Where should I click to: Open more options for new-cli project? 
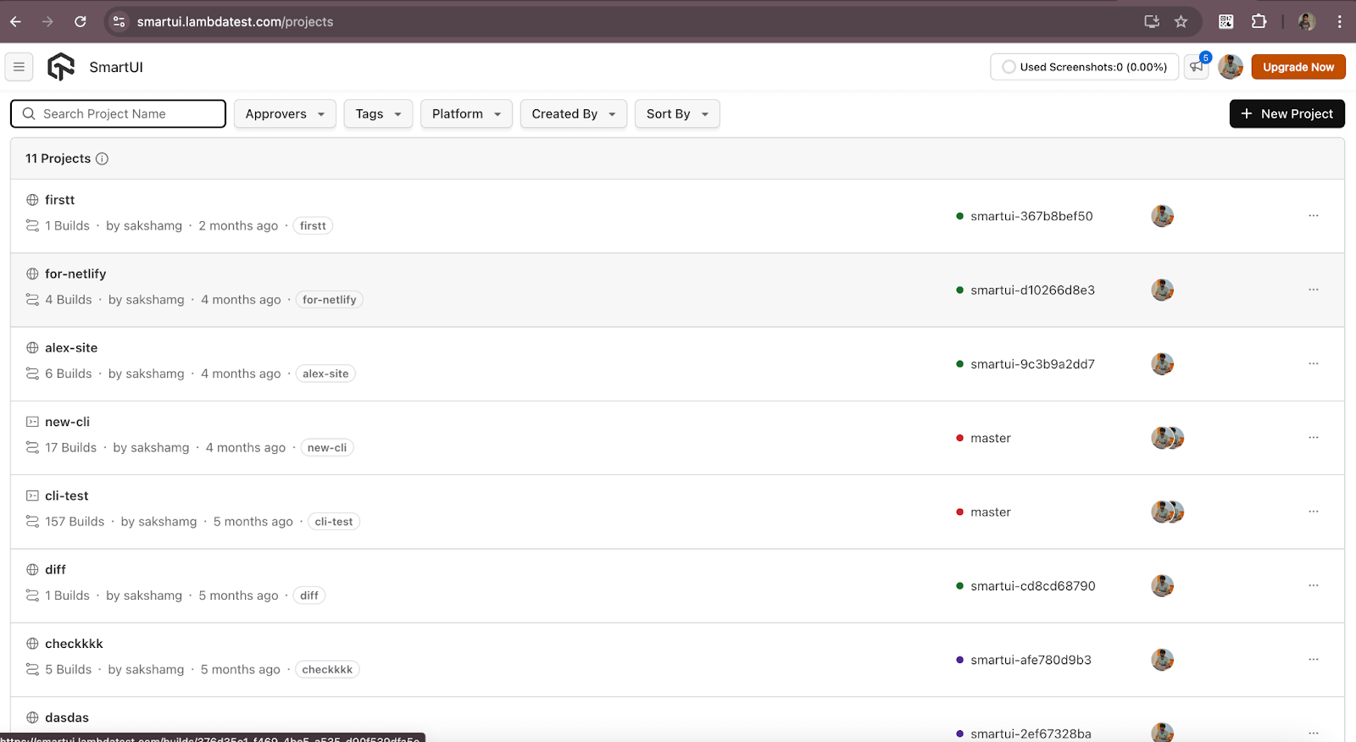(x=1313, y=438)
